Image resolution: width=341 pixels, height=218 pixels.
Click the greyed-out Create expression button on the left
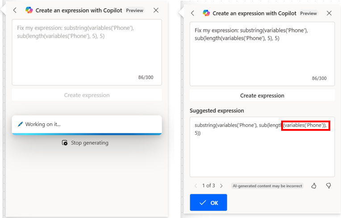click(x=87, y=95)
